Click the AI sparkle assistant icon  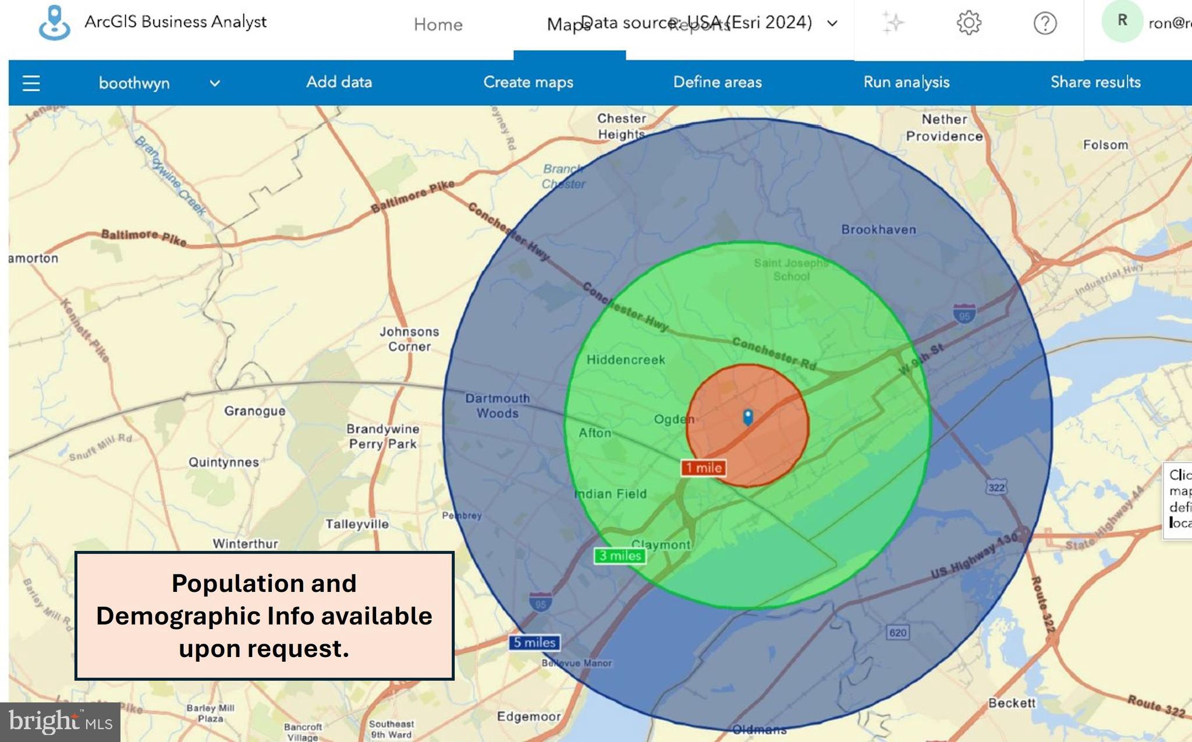coord(893,23)
